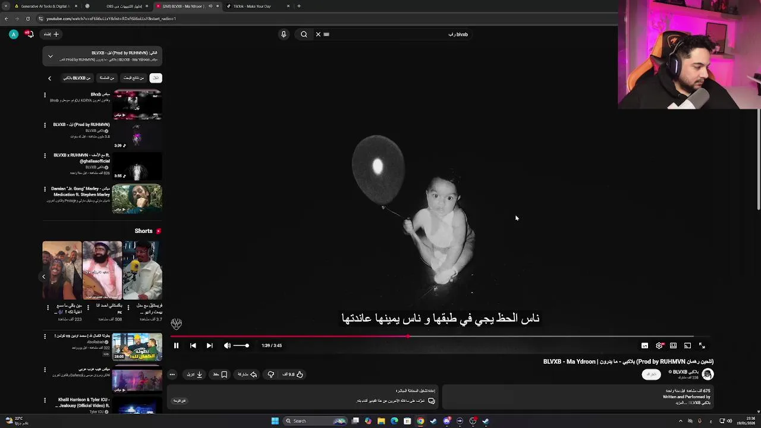Open options for the 508K-view Short
Image resolution: width=761 pixels, height=428 pixels.
[x=88, y=307]
